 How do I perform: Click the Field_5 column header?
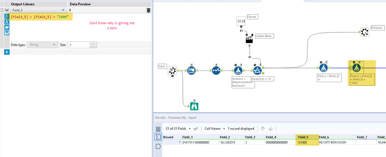[307, 137]
